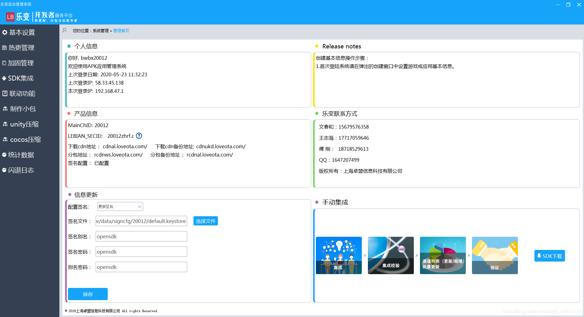584x317 pixels.
Task: Open the 验证 handshake thumbnail
Action: click(x=495, y=255)
